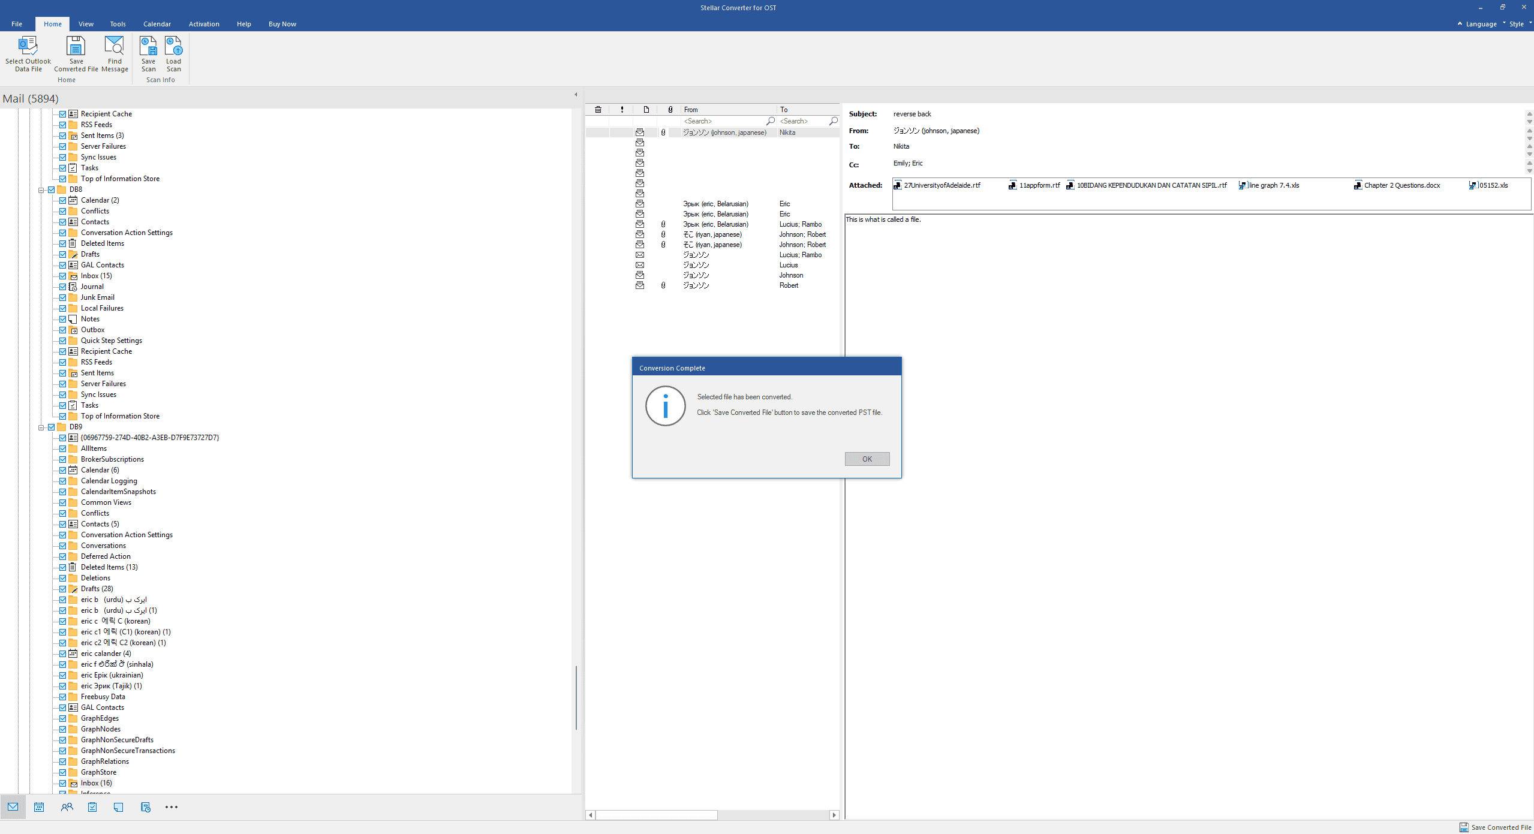Open the Find Message tool
The height and width of the screenshot is (834, 1534).
115,54
